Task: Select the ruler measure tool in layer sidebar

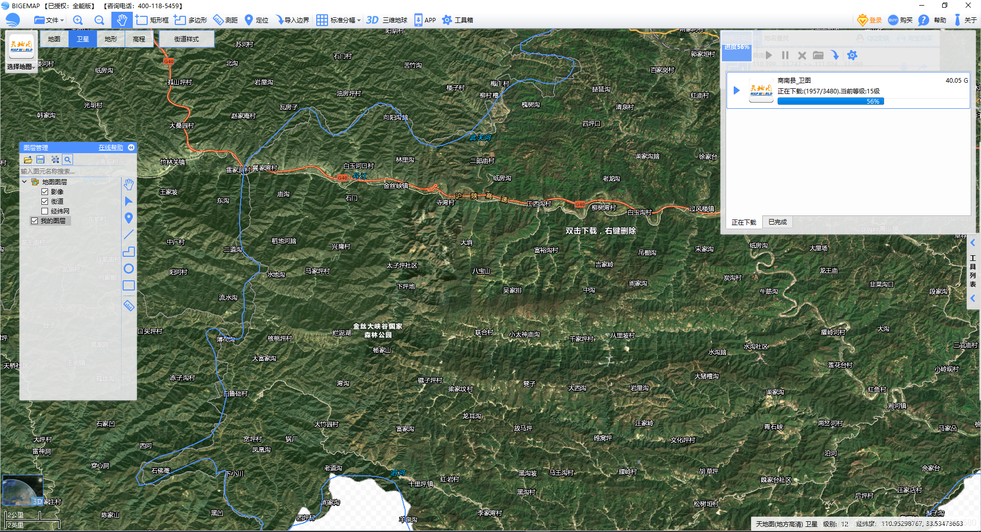Action: 129,305
